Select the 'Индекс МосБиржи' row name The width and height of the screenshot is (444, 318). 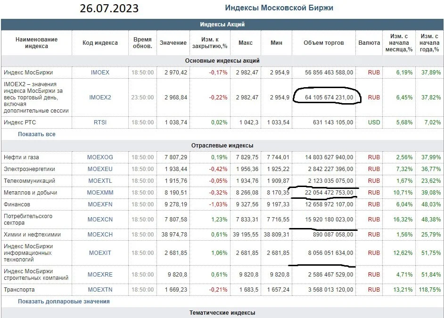[x=28, y=73]
